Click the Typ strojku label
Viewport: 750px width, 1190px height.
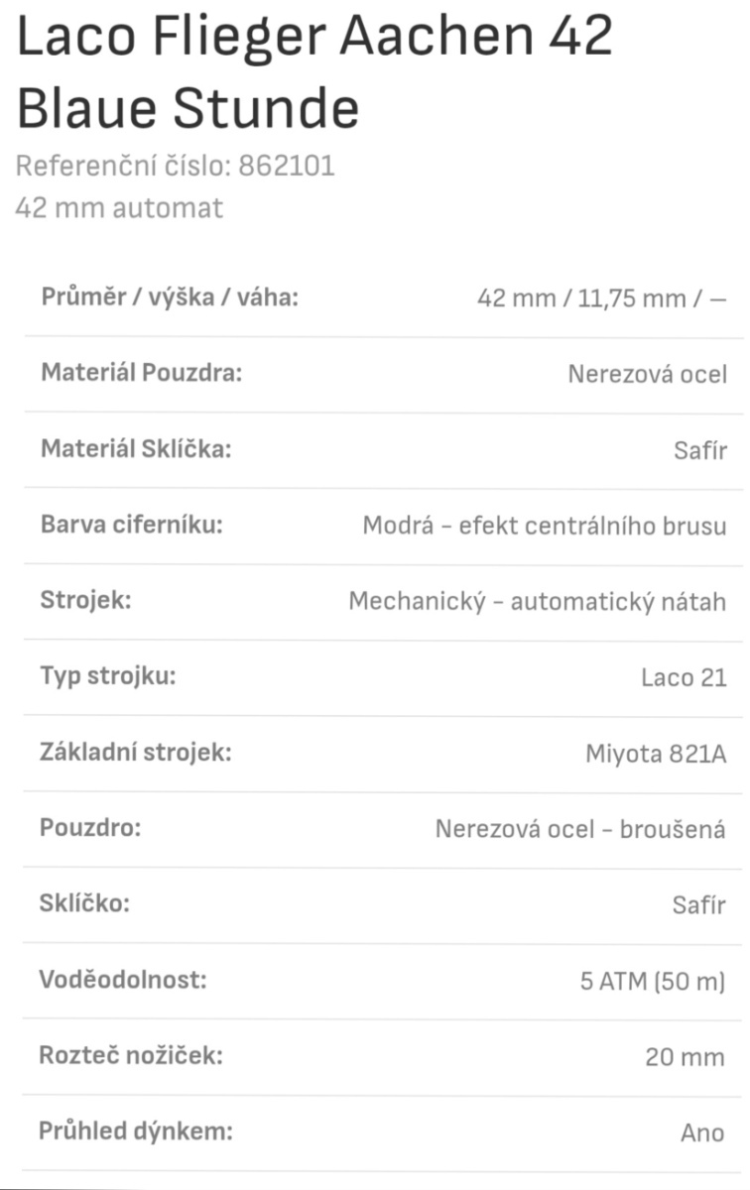[x=107, y=676]
